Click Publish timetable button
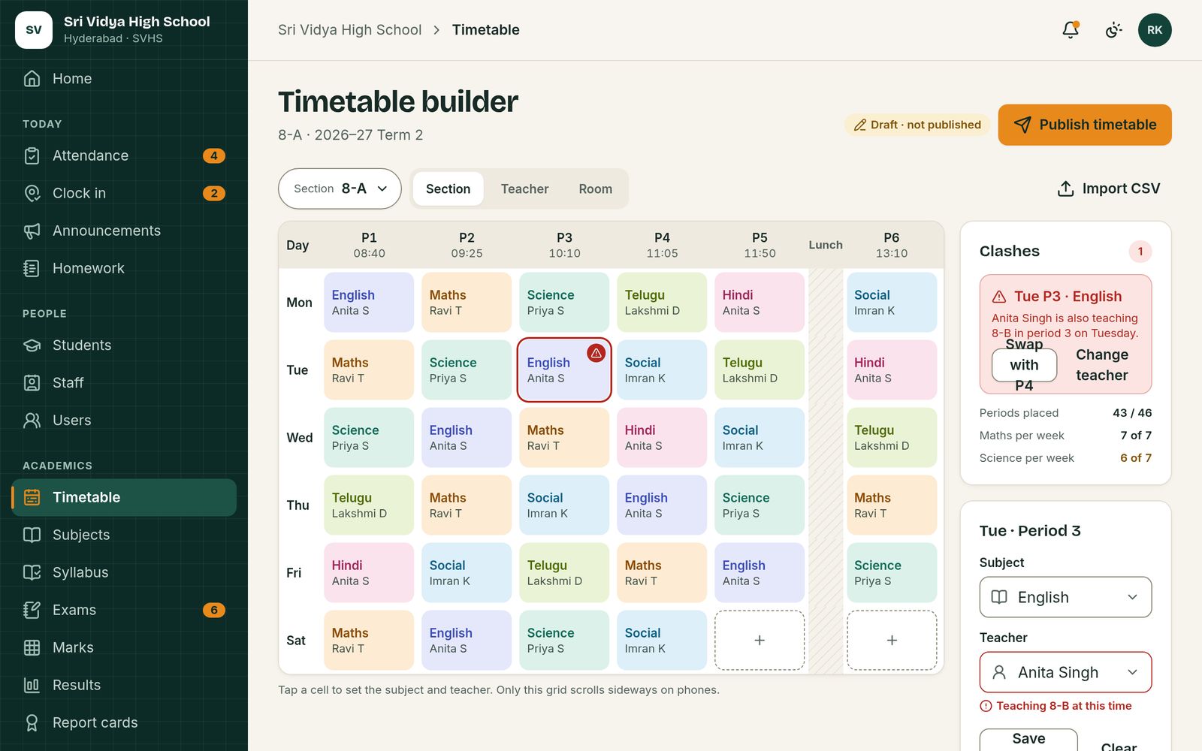The height and width of the screenshot is (751, 1202). point(1085,125)
